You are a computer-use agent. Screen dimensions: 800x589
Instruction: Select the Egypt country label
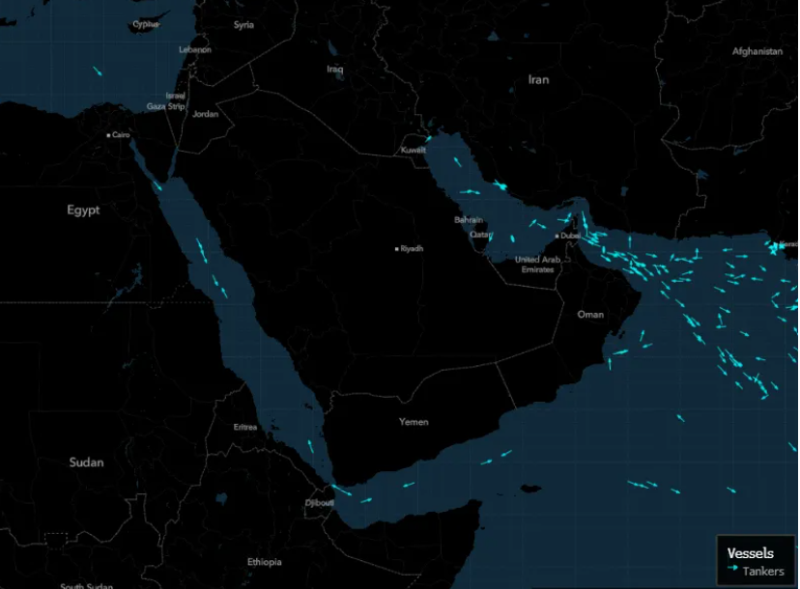[x=83, y=210]
